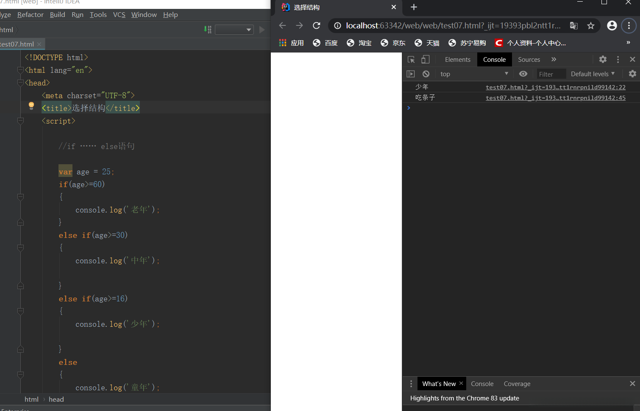Open the run configuration dropdown
The width and height of the screenshot is (640, 411).
pyautogui.click(x=234, y=30)
